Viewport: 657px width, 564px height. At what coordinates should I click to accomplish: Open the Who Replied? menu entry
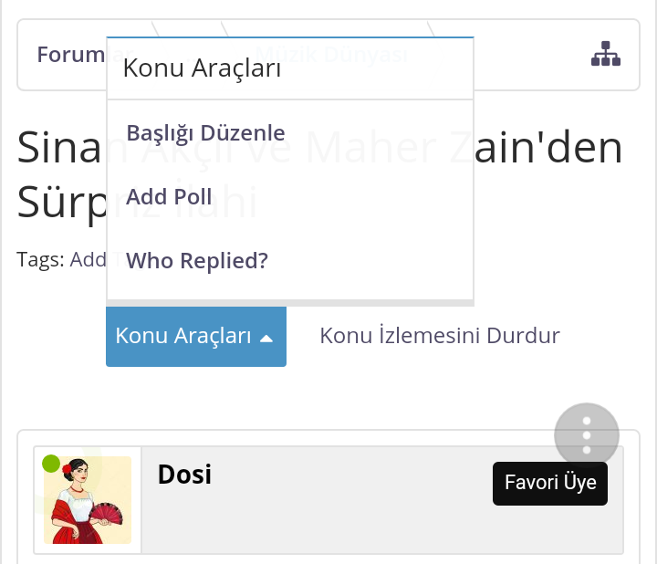click(197, 261)
